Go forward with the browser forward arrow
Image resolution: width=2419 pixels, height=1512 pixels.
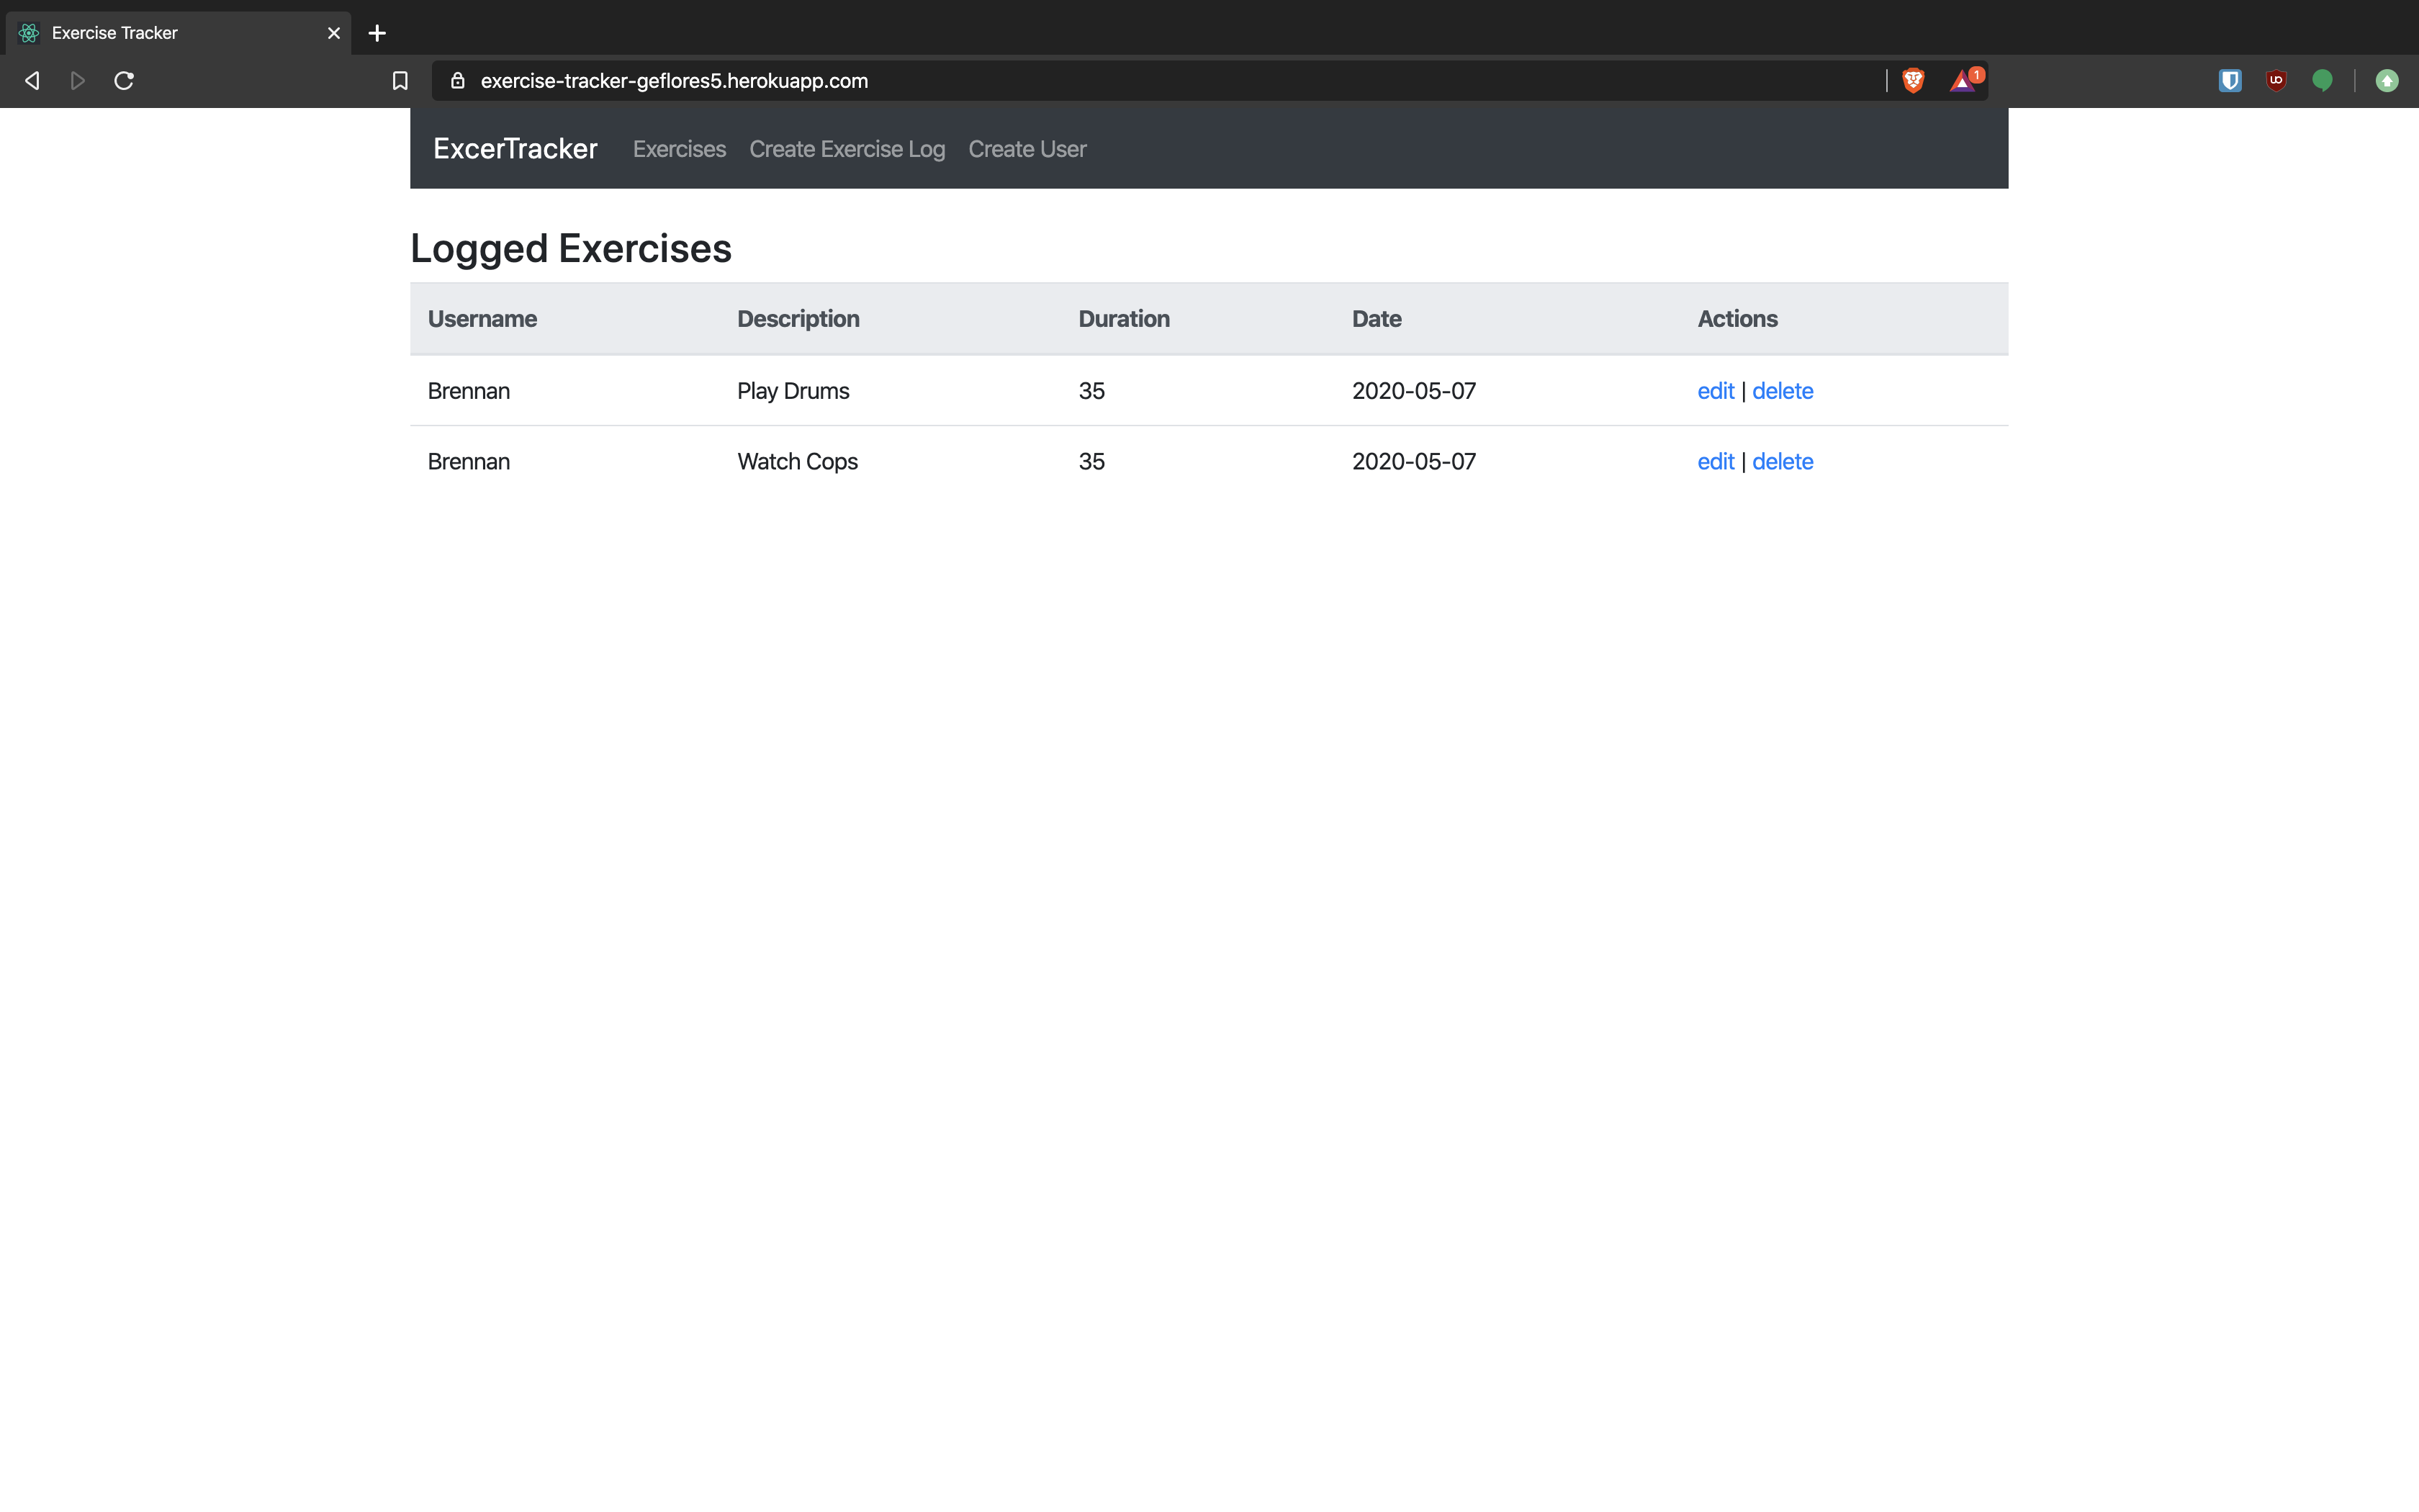pyautogui.click(x=78, y=81)
